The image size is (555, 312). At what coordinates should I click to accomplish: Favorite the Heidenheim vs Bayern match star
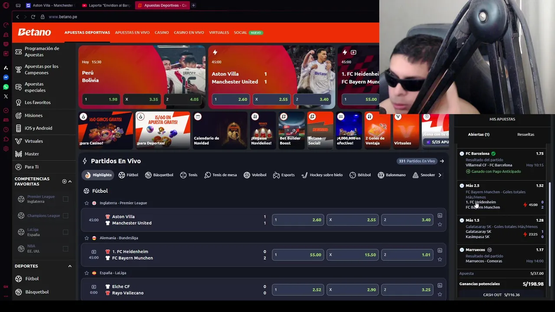tap(440, 259)
